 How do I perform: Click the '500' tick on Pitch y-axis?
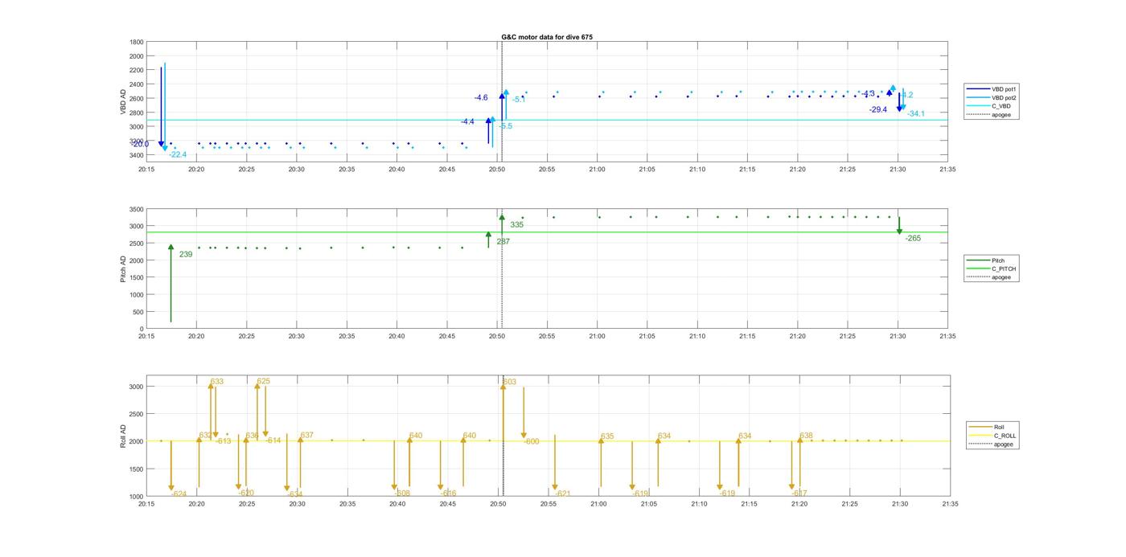138,312
